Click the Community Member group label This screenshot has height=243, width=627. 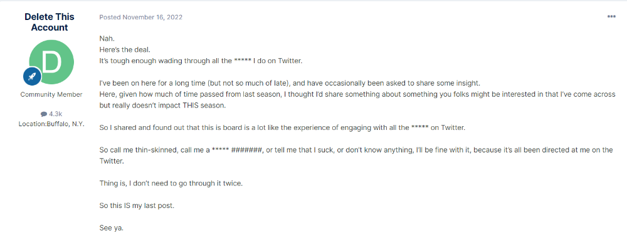51,94
